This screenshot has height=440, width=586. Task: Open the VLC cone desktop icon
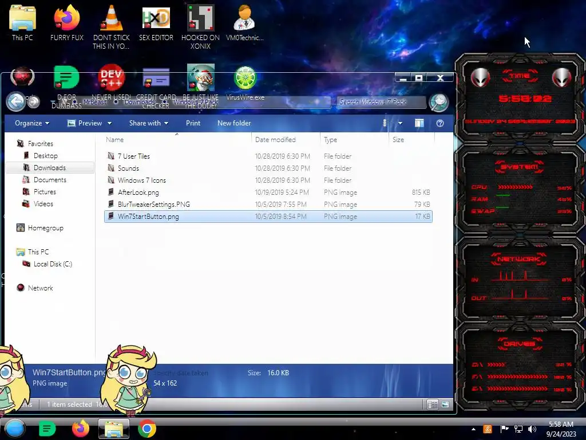[112, 26]
